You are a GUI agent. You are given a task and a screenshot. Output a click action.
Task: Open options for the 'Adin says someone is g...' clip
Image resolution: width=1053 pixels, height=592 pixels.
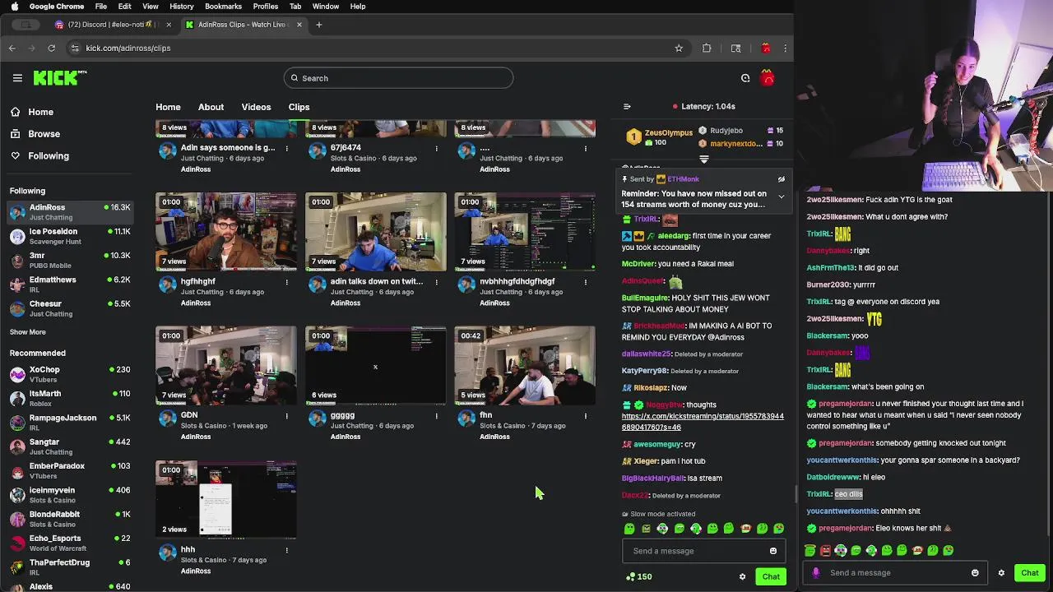click(287, 148)
